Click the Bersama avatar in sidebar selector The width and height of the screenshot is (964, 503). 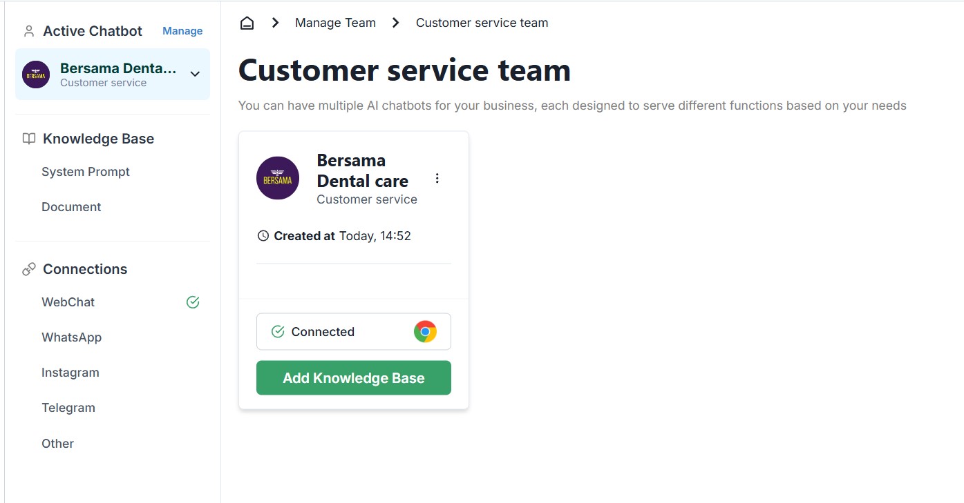[x=36, y=75]
